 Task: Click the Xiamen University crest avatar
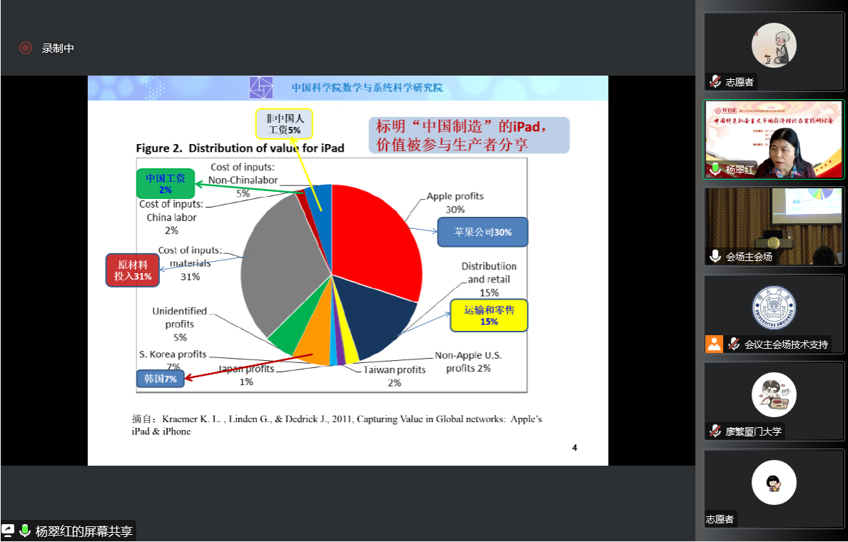click(x=774, y=308)
